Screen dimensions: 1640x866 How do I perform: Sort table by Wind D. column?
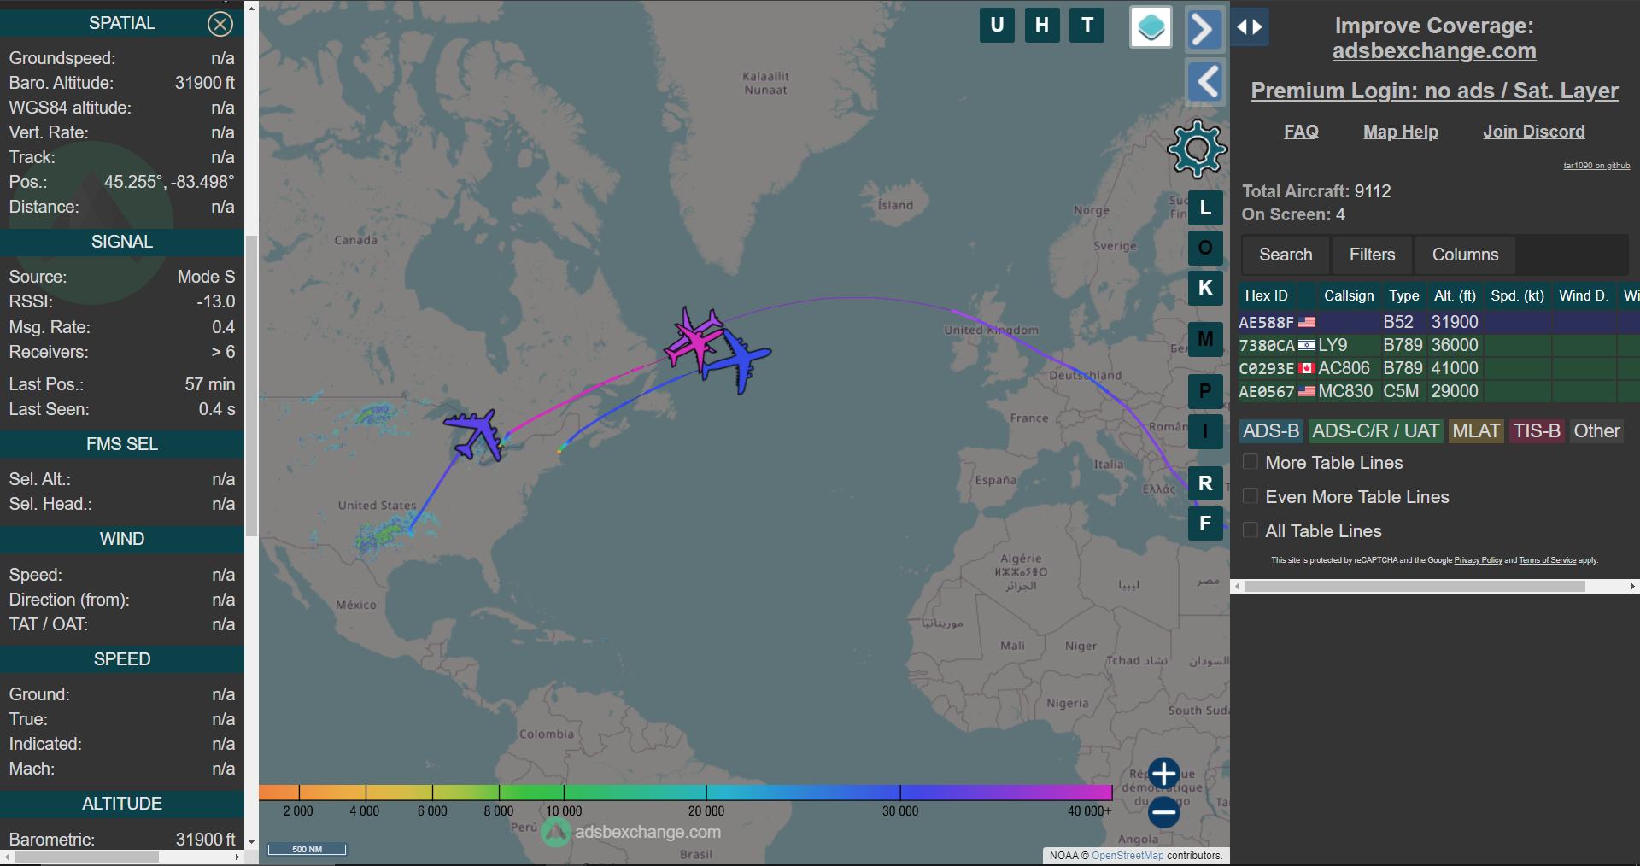[1584, 295]
